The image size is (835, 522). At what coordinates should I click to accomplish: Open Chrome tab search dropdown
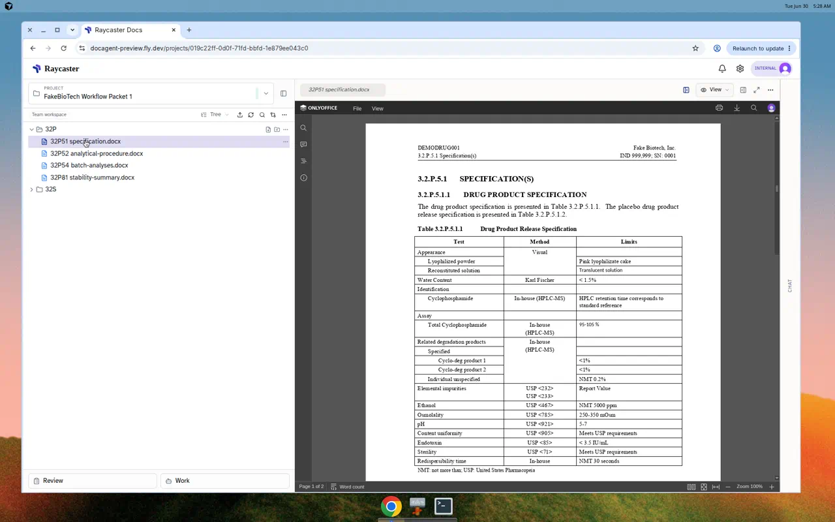coord(72,30)
